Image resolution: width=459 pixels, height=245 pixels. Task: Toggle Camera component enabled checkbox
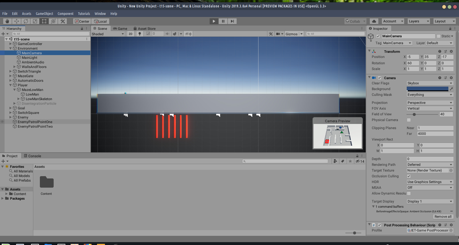pyautogui.click(x=380, y=78)
